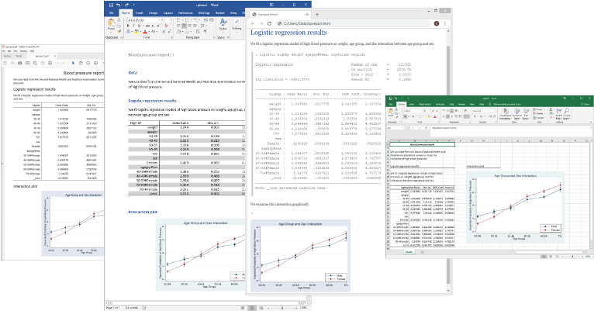Open a new Chrome tab

317,15
